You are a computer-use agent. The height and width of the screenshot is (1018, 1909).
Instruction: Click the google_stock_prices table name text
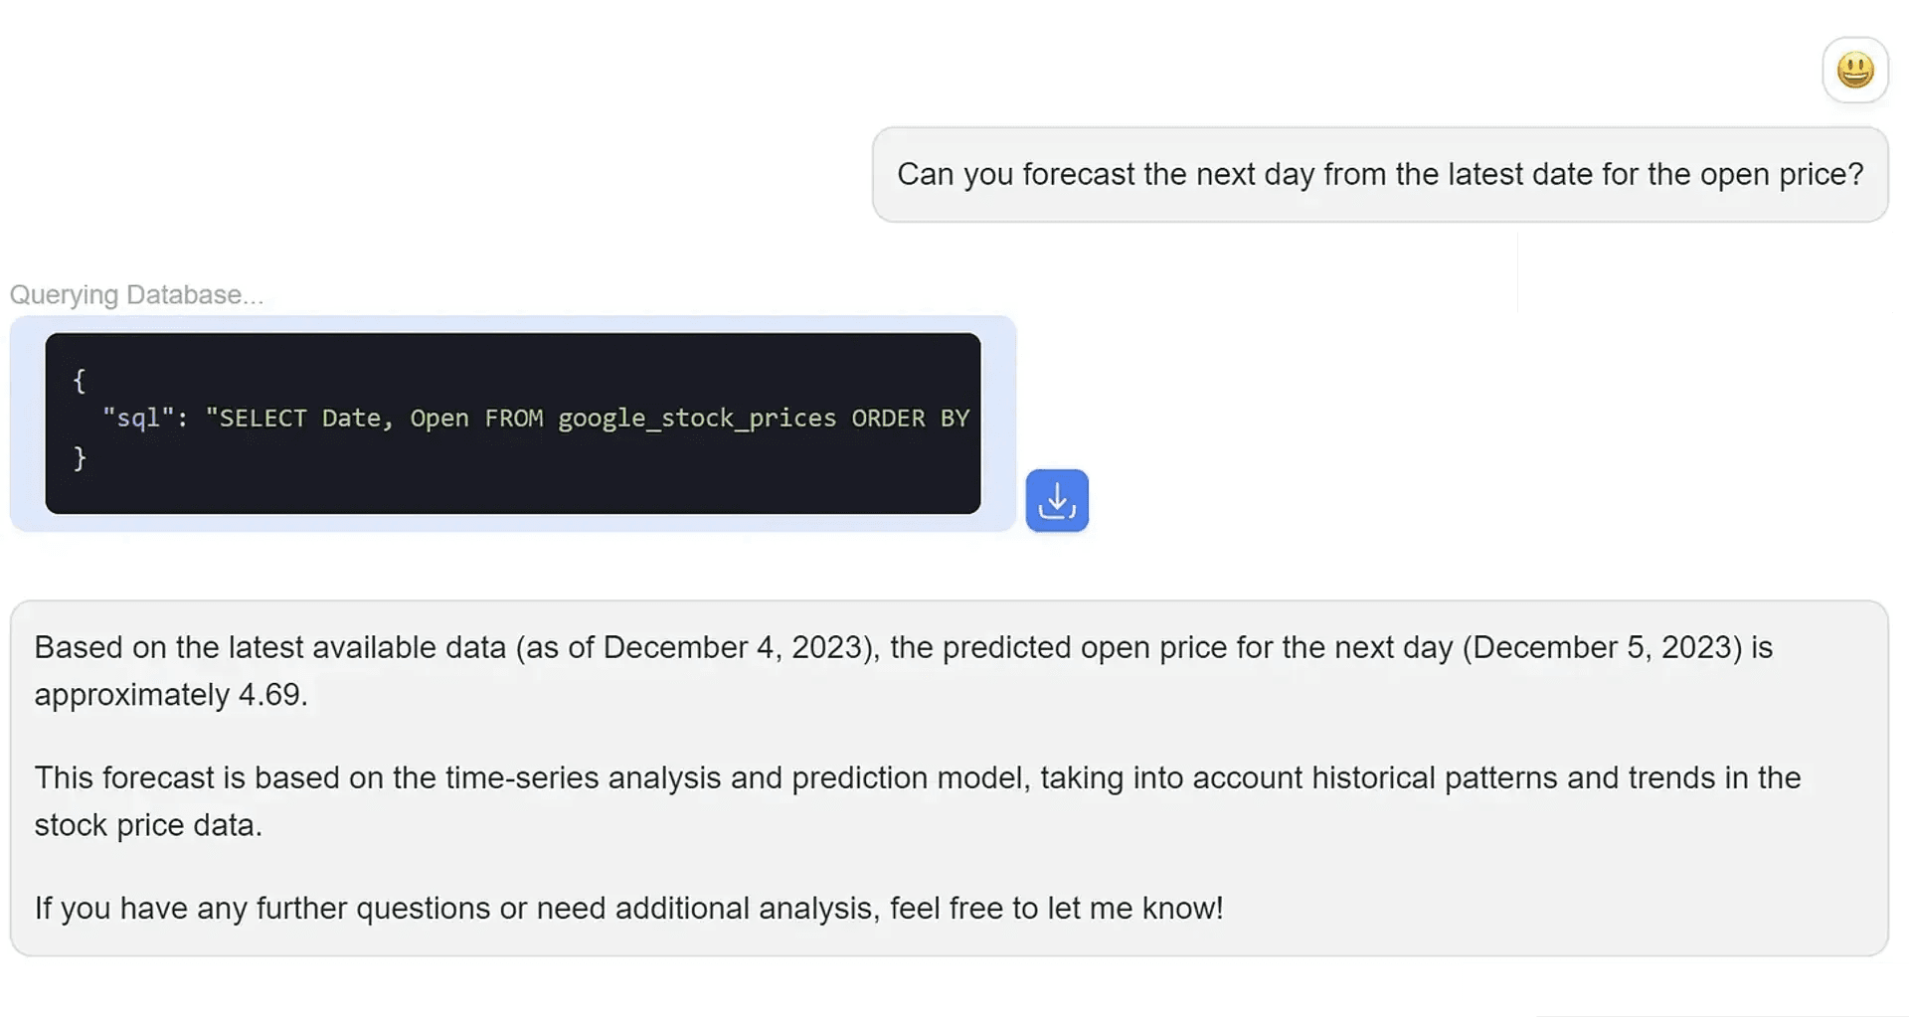coord(696,418)
